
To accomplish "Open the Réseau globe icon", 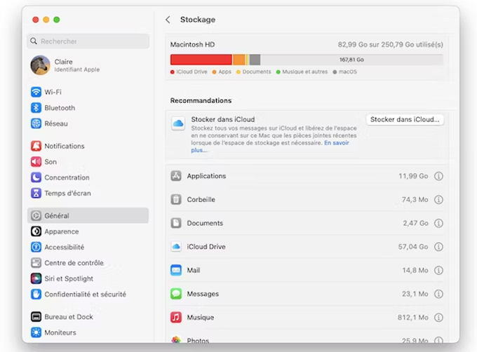I will tap(36, 123).
